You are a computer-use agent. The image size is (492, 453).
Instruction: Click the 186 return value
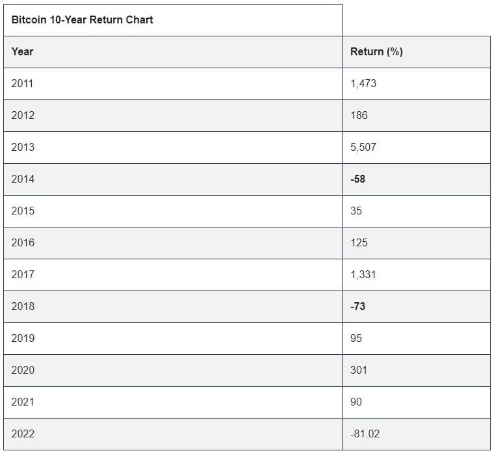(359, 115)
